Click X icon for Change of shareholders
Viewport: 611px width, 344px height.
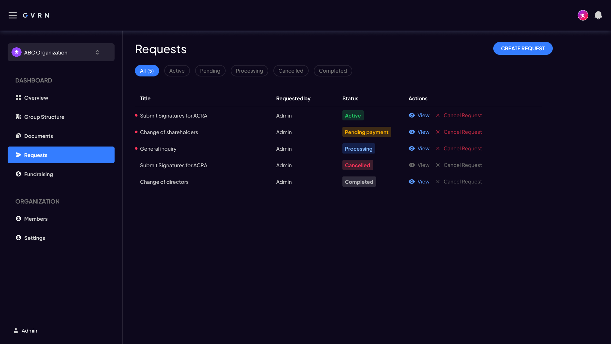438,132
